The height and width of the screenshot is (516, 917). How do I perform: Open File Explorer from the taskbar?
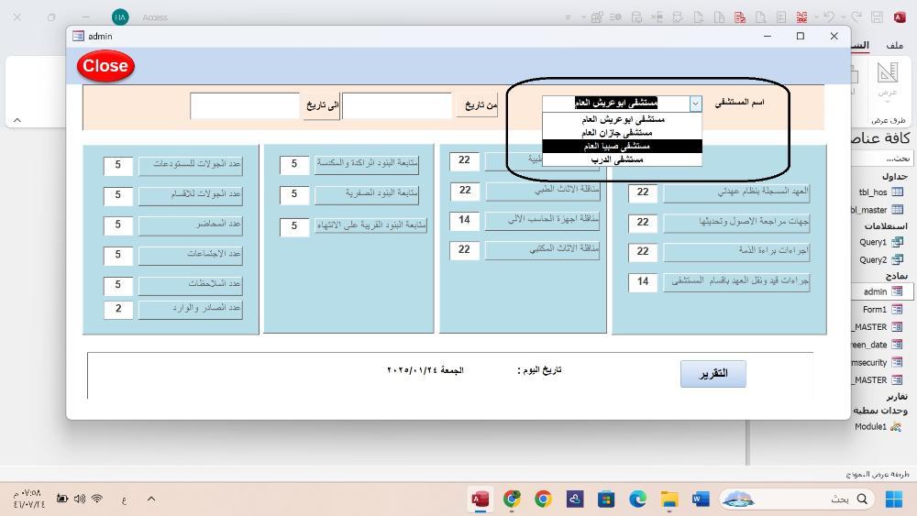pos(669,500)
